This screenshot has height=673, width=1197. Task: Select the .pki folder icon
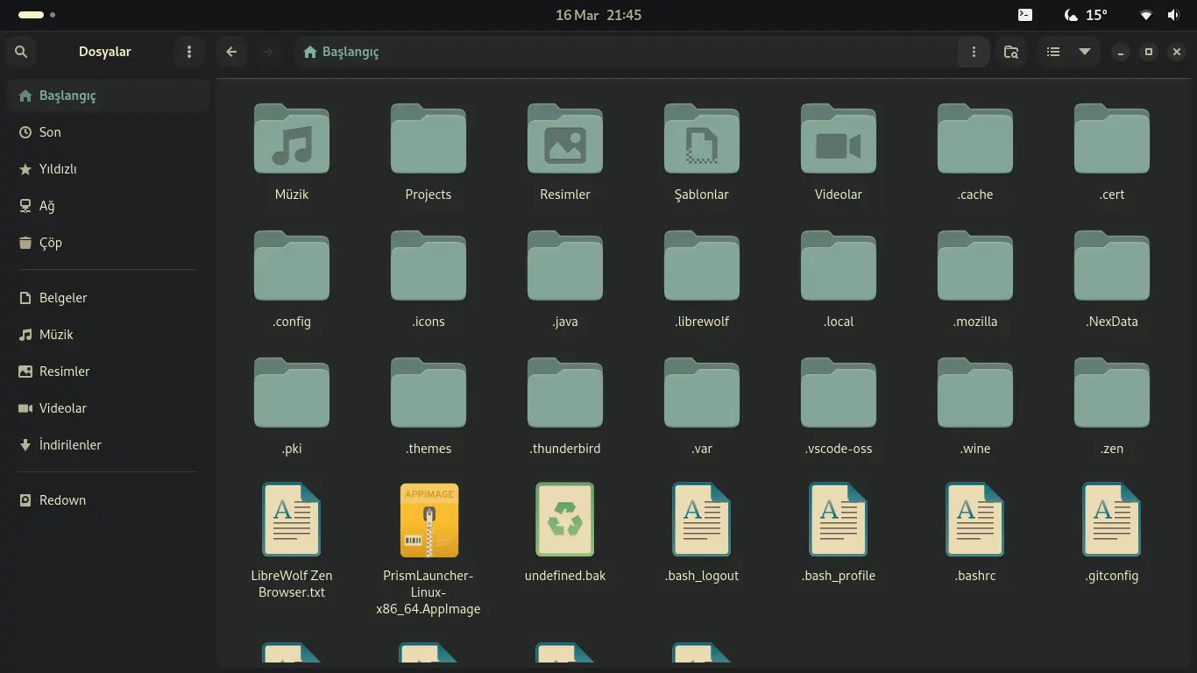(292, 393)
